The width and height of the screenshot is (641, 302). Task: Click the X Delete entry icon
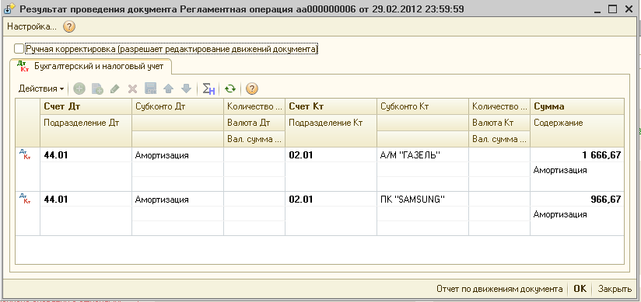tap(132, 89)
